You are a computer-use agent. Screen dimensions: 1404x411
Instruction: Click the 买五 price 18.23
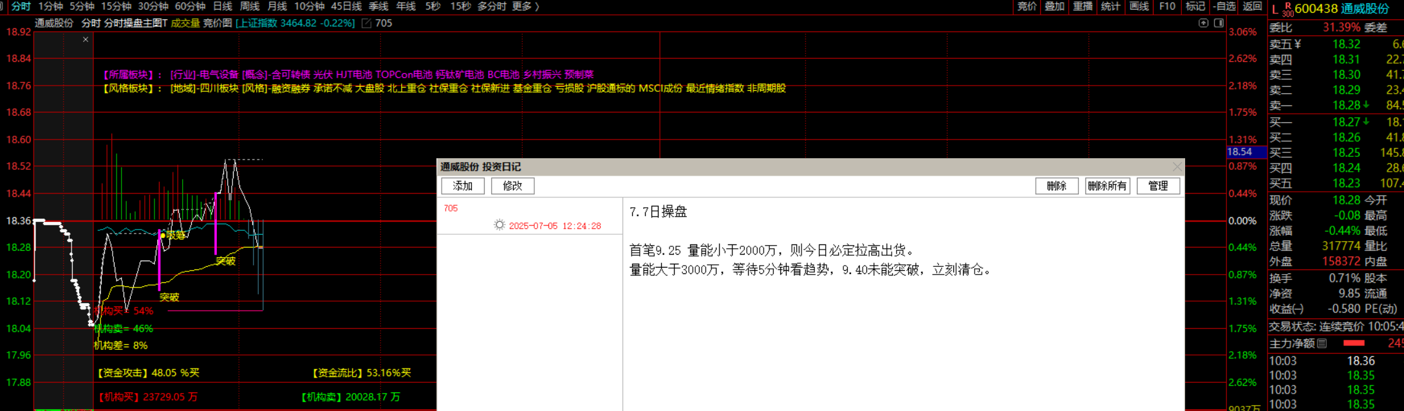[1346, 183]
